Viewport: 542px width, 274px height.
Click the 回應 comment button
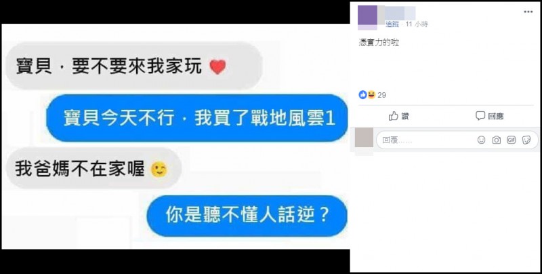tap(489, 116)
